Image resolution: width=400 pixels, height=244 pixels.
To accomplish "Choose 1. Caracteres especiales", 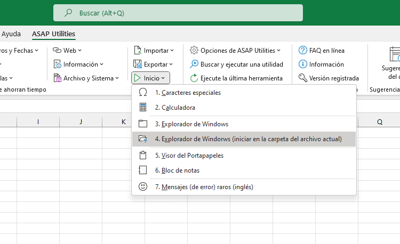I will click(x=244, y=93).
